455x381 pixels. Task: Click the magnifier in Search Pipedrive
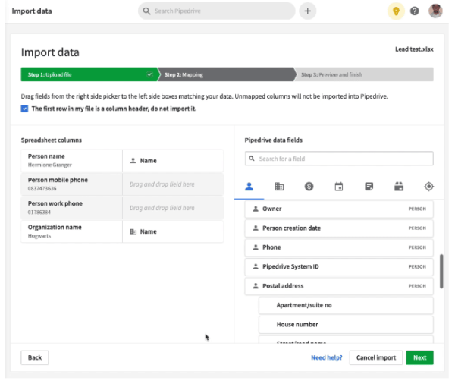pyautogui.click(x=146, y=11)
